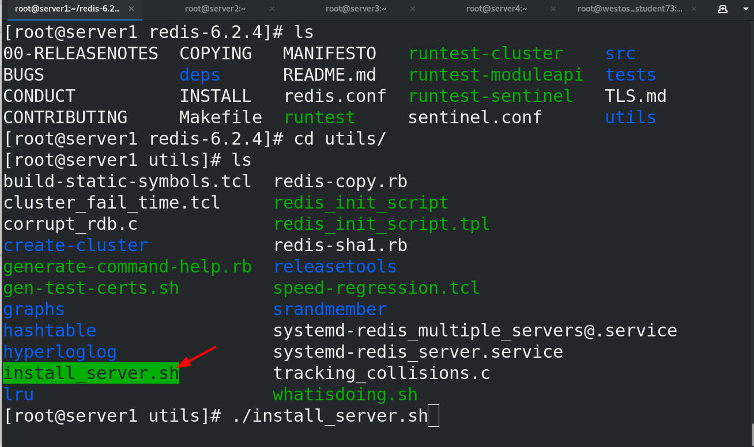Click the 'cd utils/' command text
754x447 pixels.
click(x=340, y=139)
